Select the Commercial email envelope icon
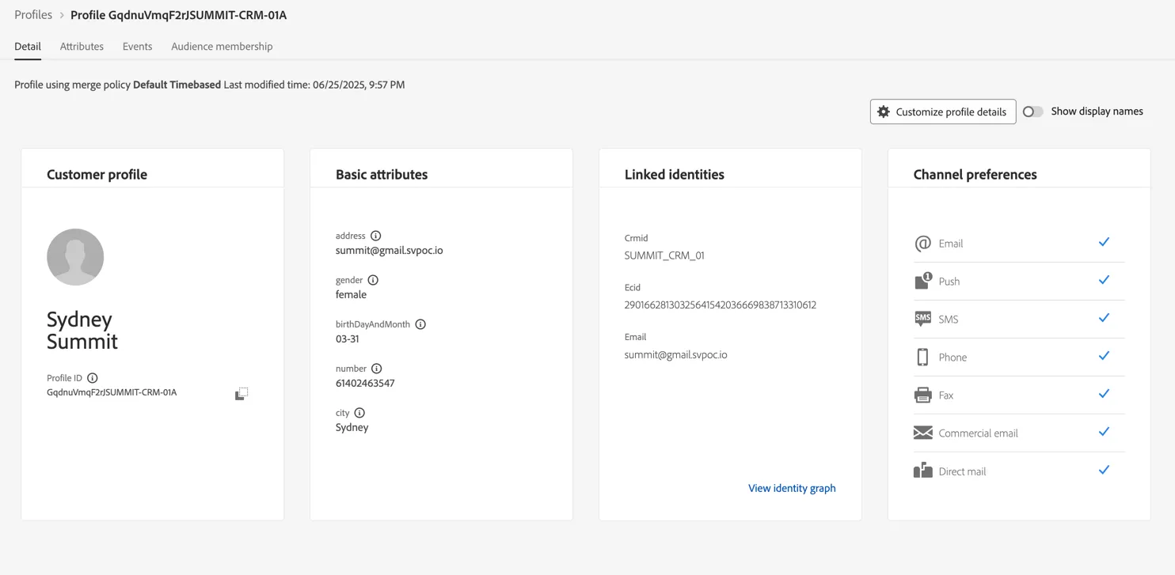 (922, 433)
